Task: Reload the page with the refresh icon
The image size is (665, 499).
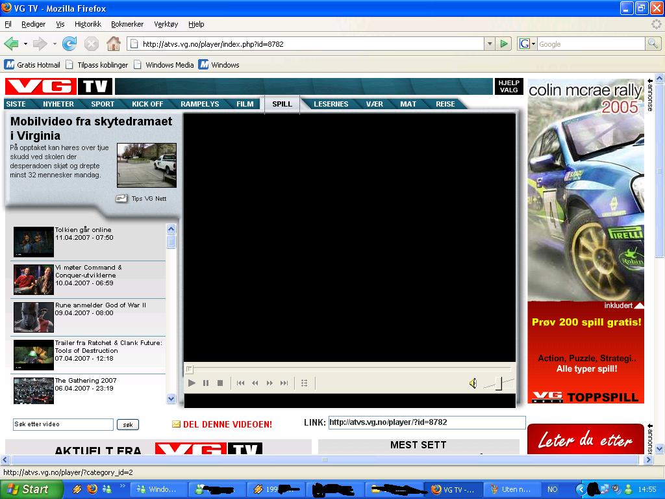Action: point(69,44)
